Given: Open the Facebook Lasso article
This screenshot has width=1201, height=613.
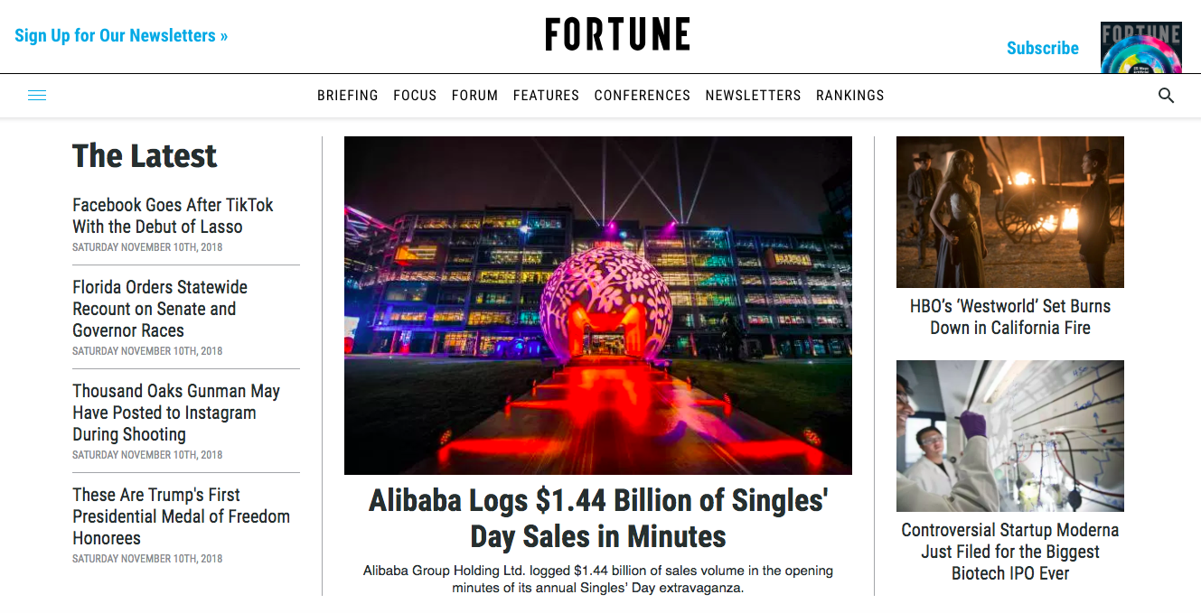Looking at the screenshot, I should pyautogui.click(x=173, y=216).
